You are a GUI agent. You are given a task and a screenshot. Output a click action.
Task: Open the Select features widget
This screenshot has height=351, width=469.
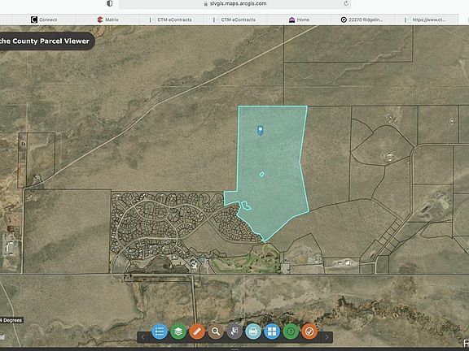pyautogui.click(x=234, y=331)
